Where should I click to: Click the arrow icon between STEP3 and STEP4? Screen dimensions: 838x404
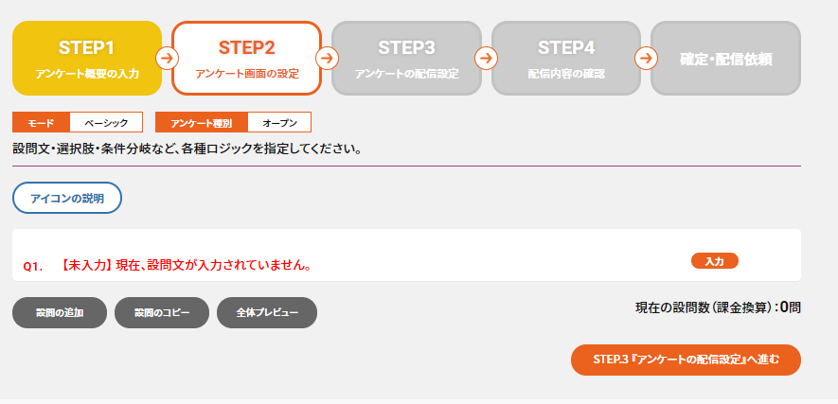point(486,58)
